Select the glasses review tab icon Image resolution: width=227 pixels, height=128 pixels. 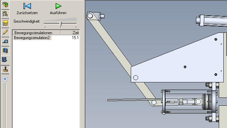[x=5, y=23]
